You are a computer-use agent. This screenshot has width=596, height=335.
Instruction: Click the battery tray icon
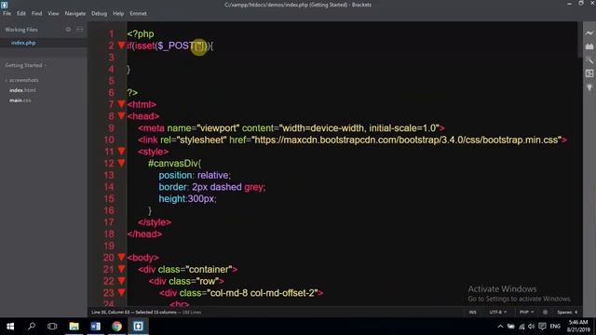pos(511,327)
